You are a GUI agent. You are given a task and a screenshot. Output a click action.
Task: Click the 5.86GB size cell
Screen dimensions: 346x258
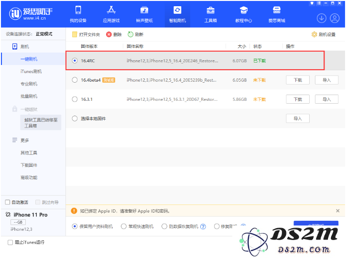(239, 99)
